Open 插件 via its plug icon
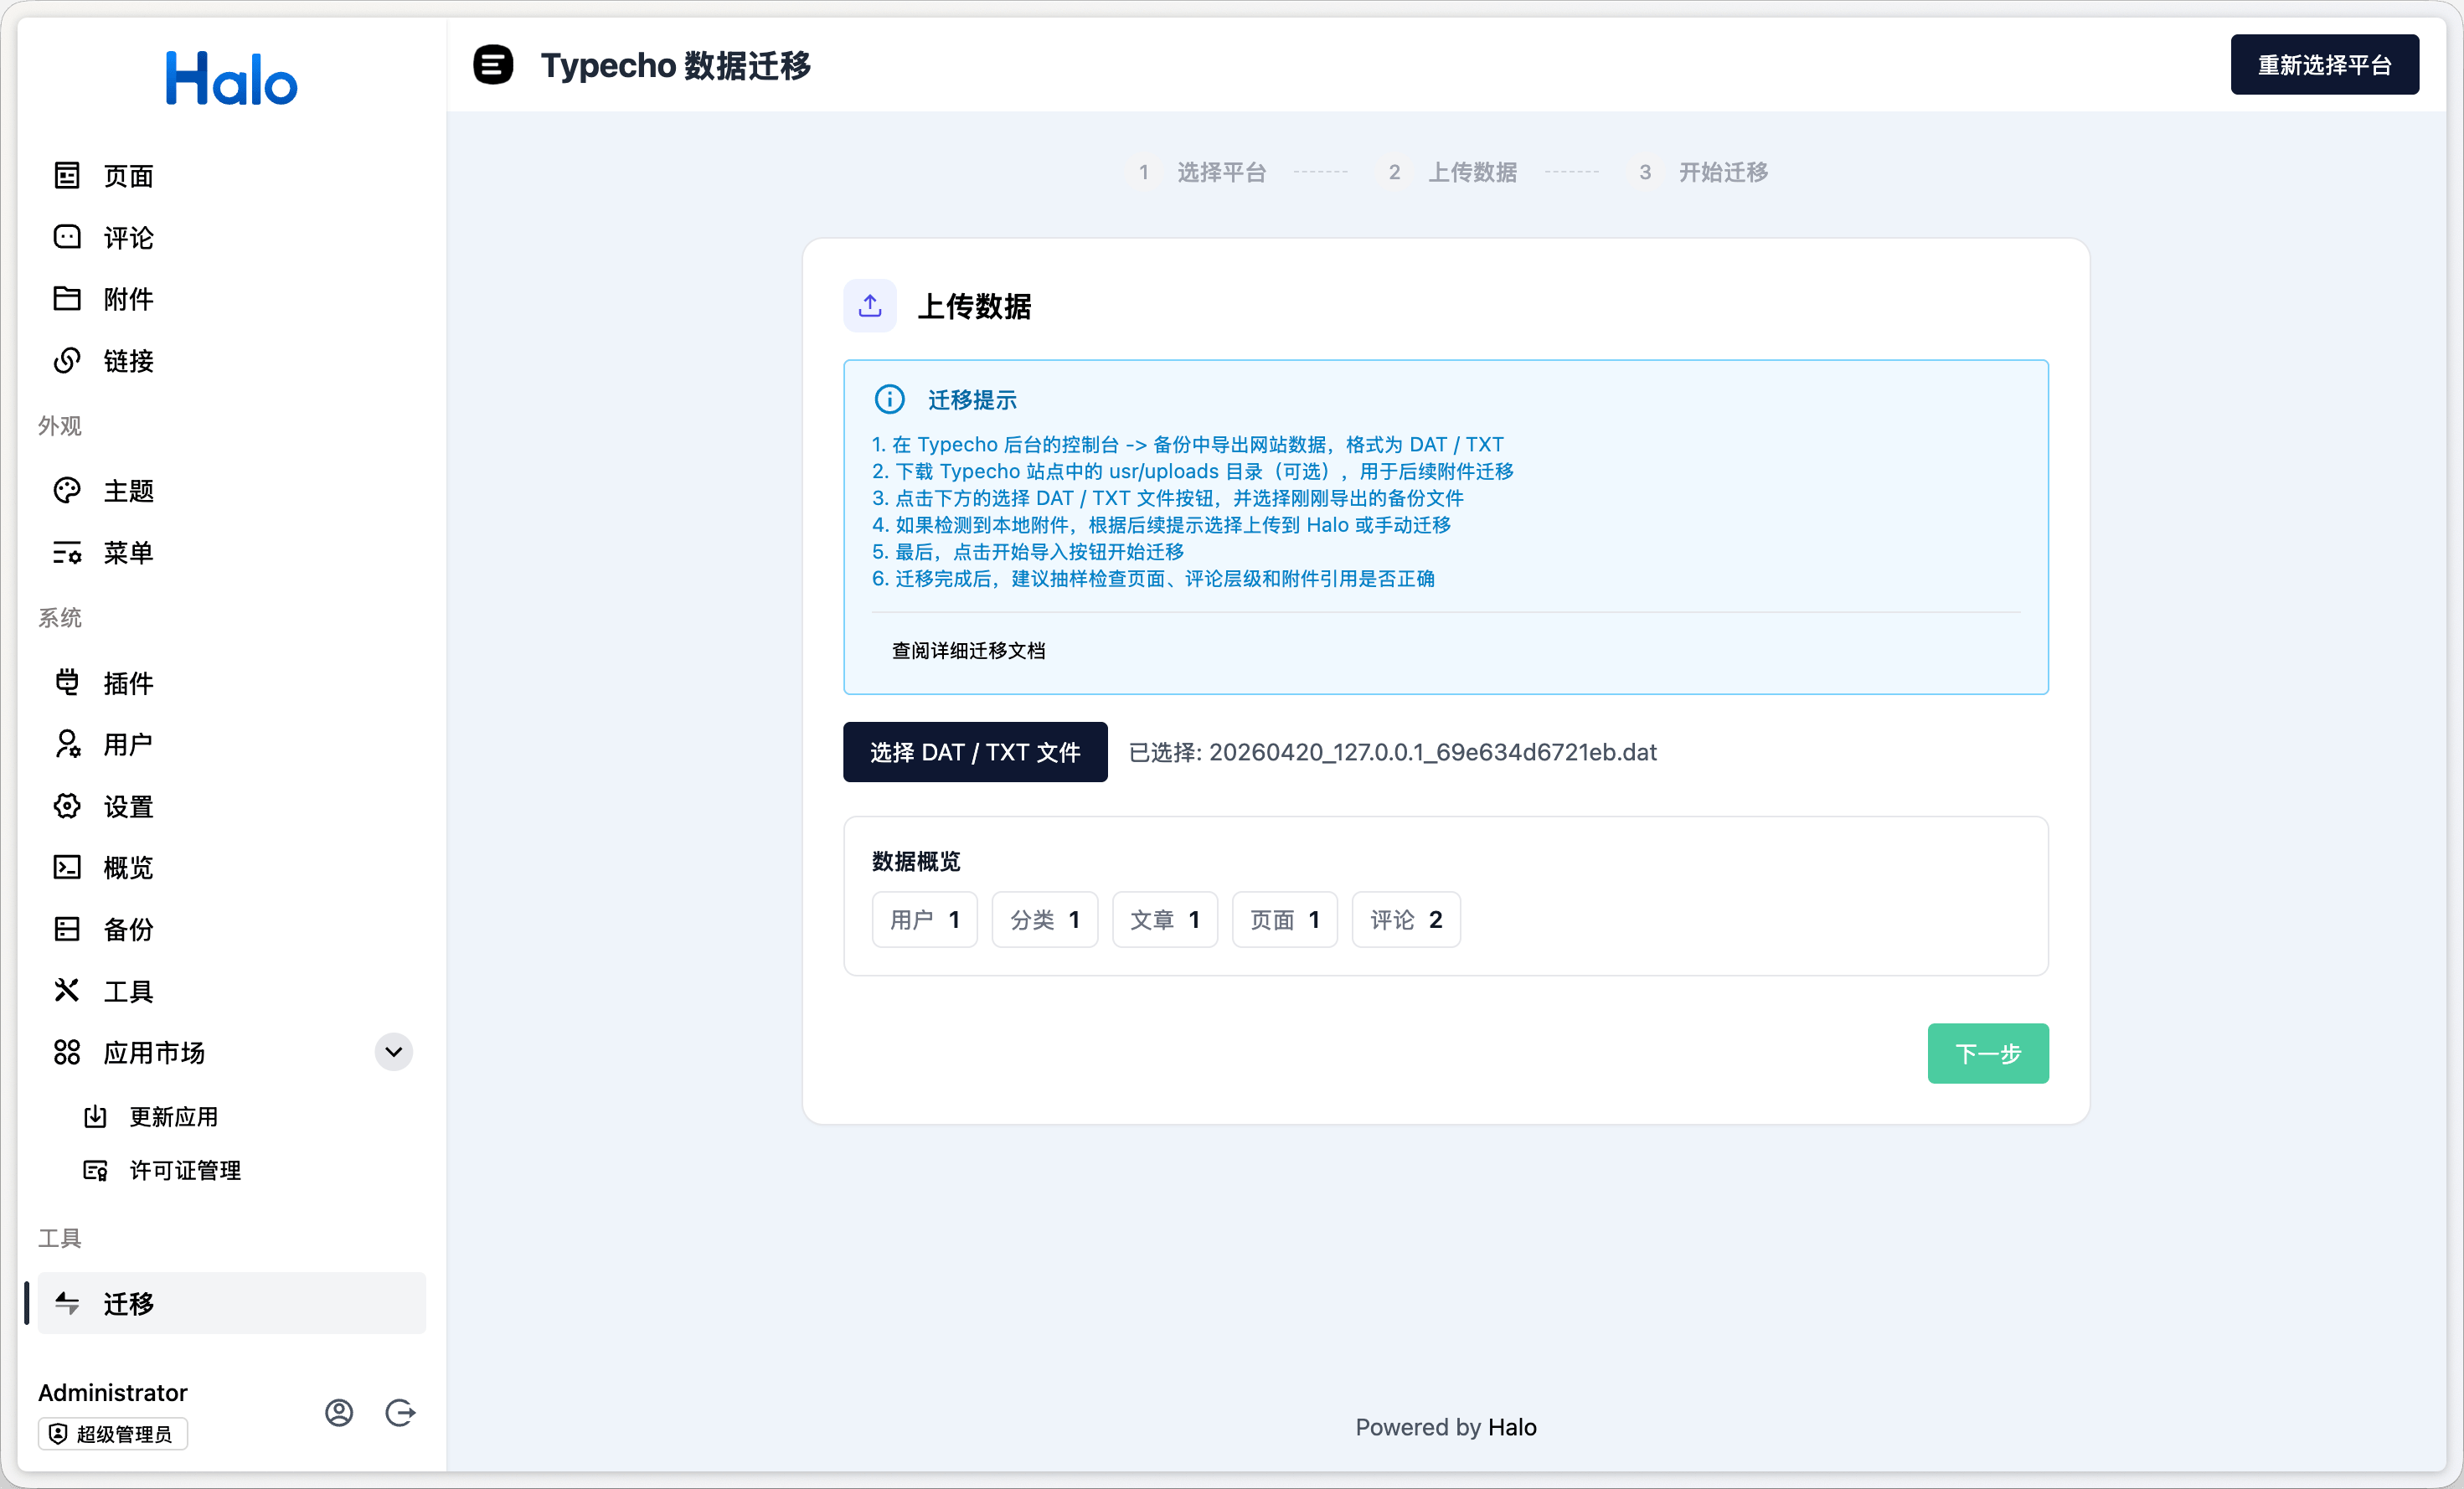The height and width of the screenshot is (1489, 2464). pos(67,683)
